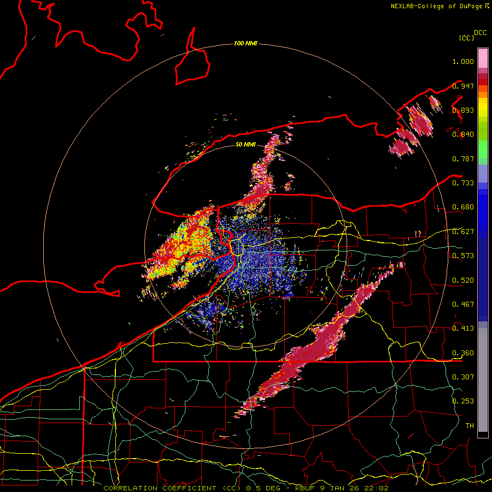The width and height of the screenshot is (492, 492).
Task: Click the KBUF 9 JAN 26 22:02 timestamp
Action: click(342, 488)
